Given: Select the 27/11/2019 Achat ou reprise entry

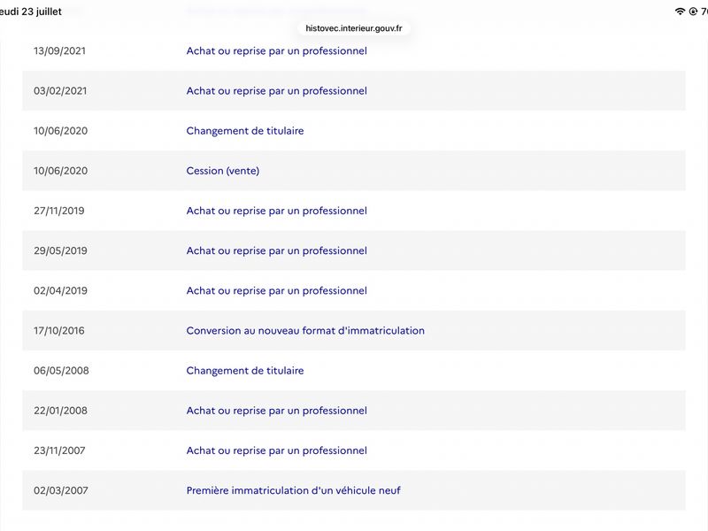Looking at the screenshot, I should point(276,211).
